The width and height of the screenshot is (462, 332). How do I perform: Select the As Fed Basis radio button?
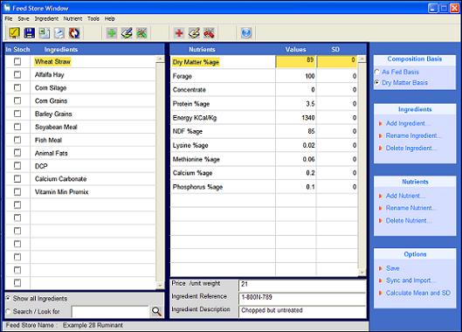[376, 72]
